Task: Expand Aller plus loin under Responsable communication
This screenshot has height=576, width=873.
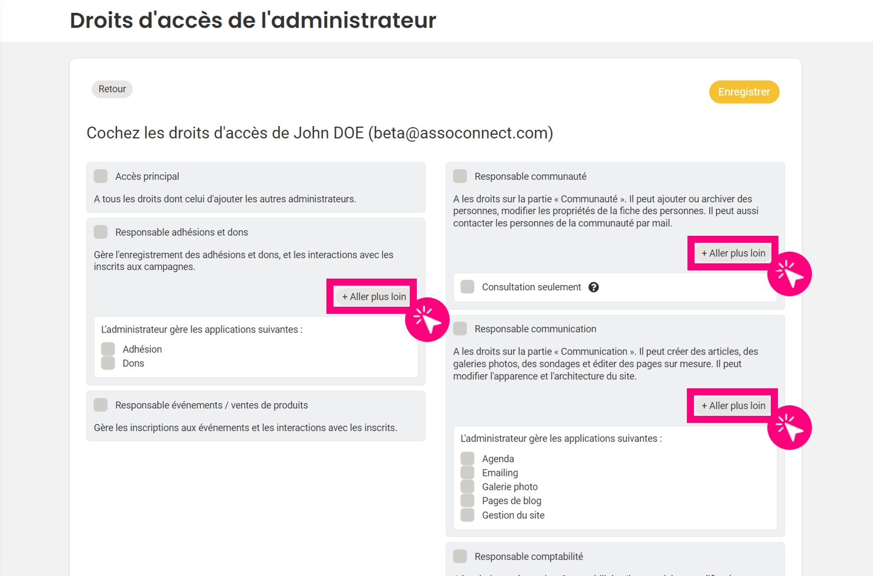Action: (733, 406)
